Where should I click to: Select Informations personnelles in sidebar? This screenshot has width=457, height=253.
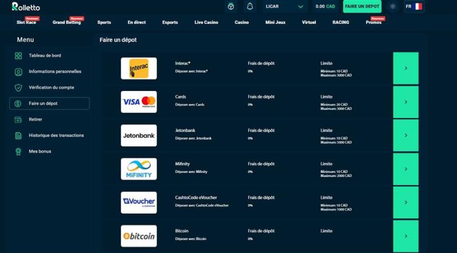[x=54, y=71]
